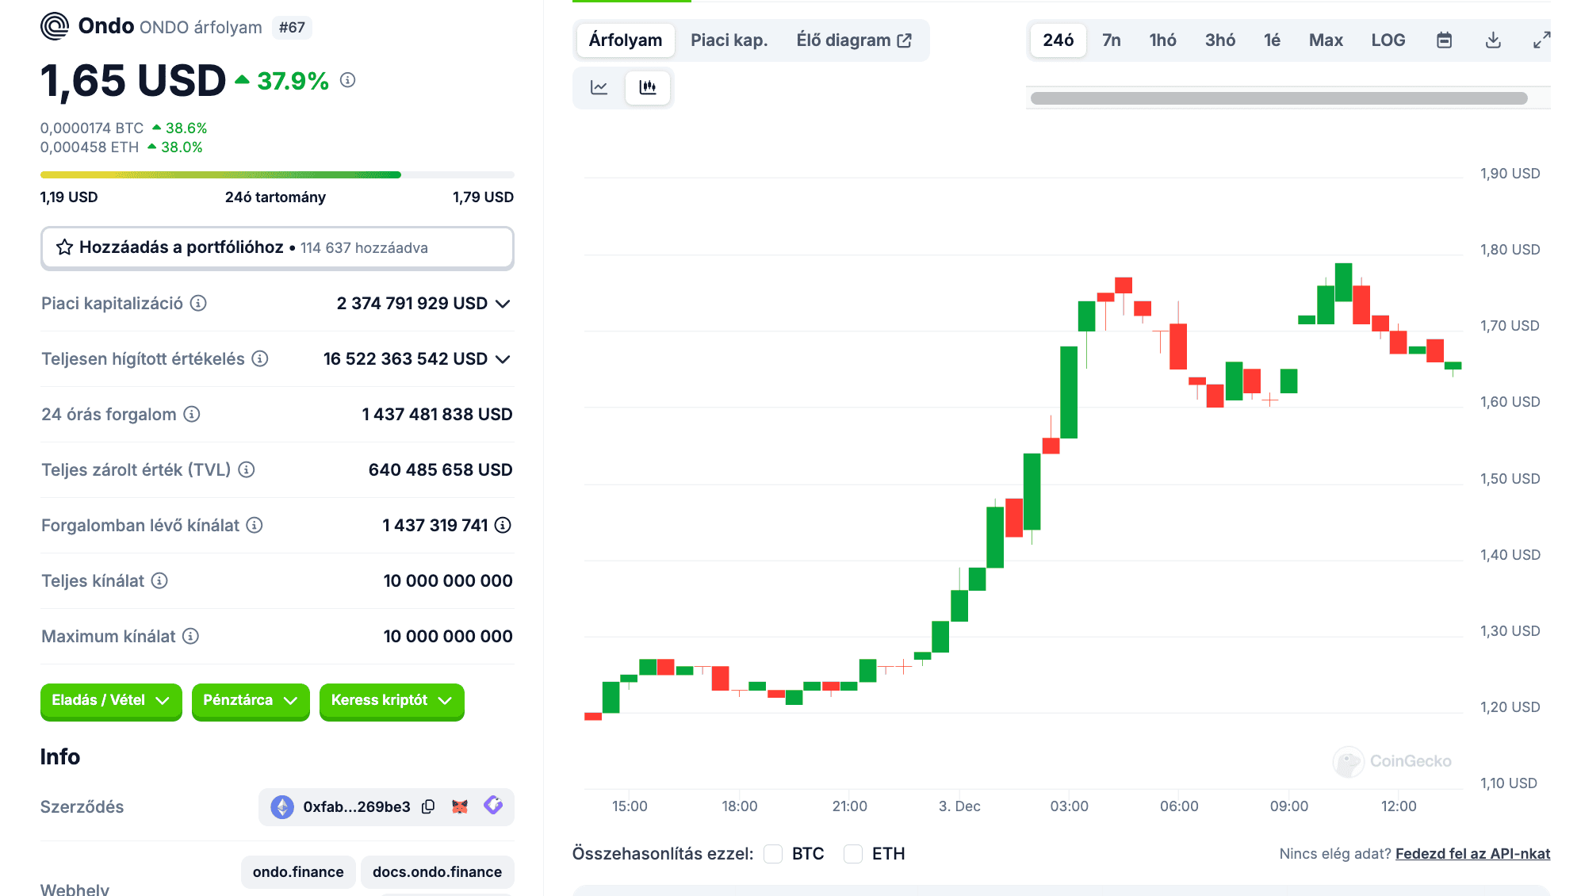Image resolution: width=1581 pixels, height=896 pixels.
Task: Open Élő diagram external tab
Action: tap(855, 40)
